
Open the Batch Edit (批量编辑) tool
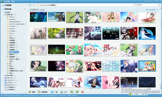point(42,92)
